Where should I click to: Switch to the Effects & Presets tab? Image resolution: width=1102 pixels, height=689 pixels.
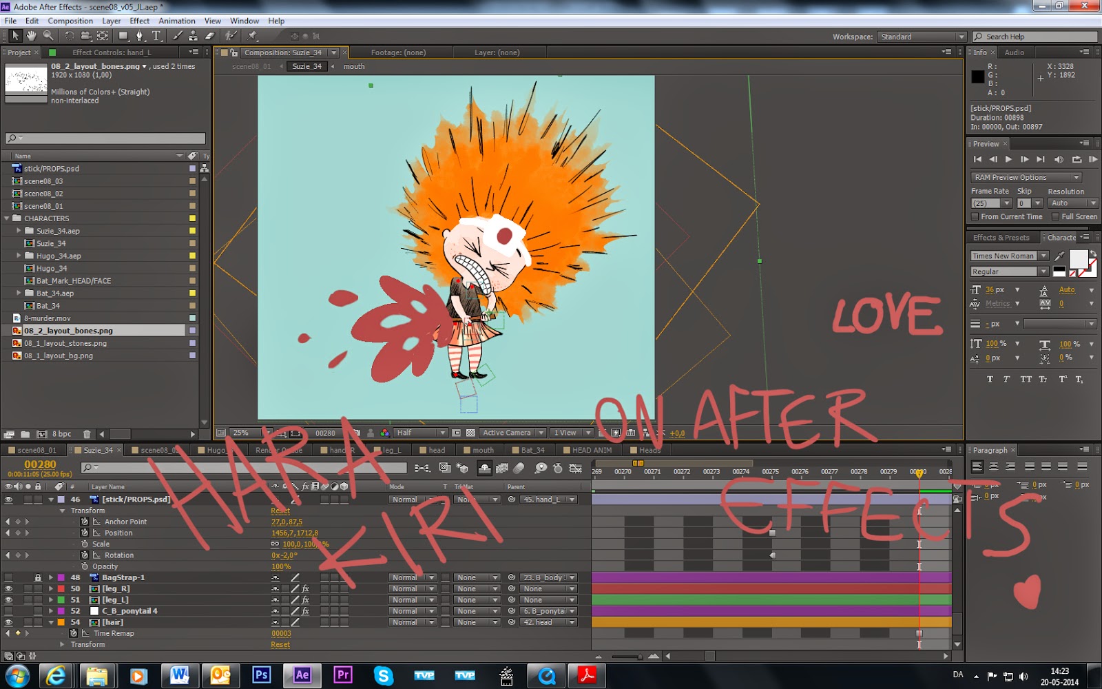(1001, 238)
